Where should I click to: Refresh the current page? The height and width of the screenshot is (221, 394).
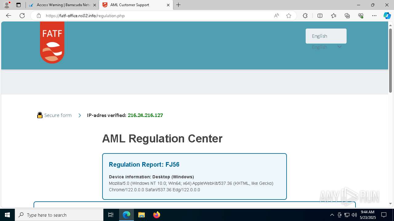click(x=22, y=16)
